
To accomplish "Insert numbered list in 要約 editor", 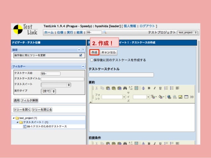I will (x=166, y=88).
